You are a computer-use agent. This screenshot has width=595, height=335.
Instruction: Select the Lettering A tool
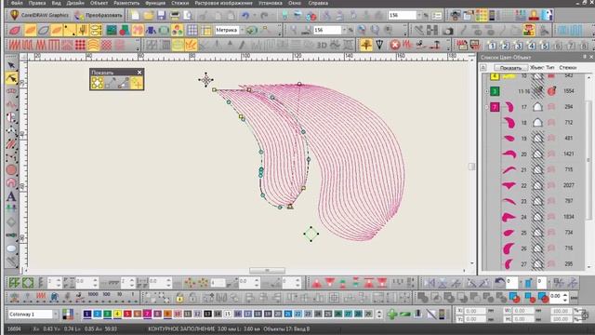11,196
